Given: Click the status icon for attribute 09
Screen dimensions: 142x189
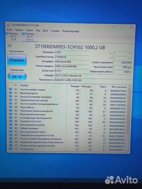Looking at the screenshot, I should [11, 107].
